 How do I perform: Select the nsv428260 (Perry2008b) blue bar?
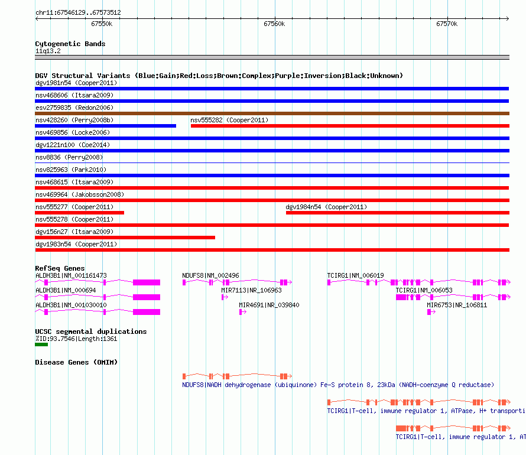(x=105, y=126)
